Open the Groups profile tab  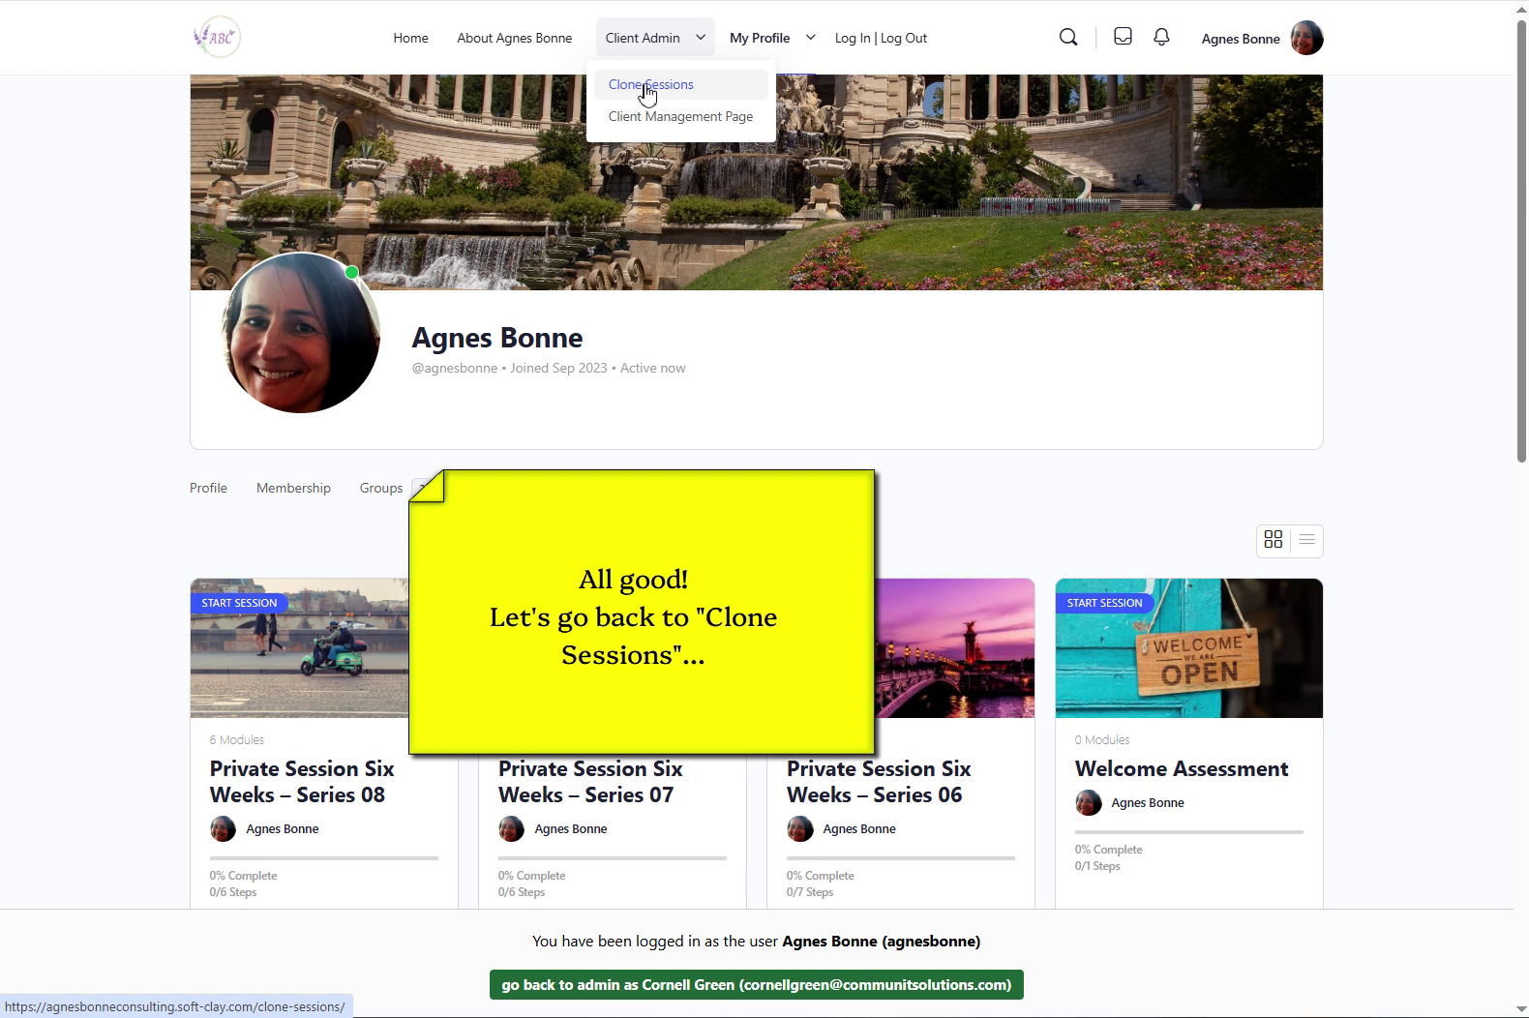point(380,488)
